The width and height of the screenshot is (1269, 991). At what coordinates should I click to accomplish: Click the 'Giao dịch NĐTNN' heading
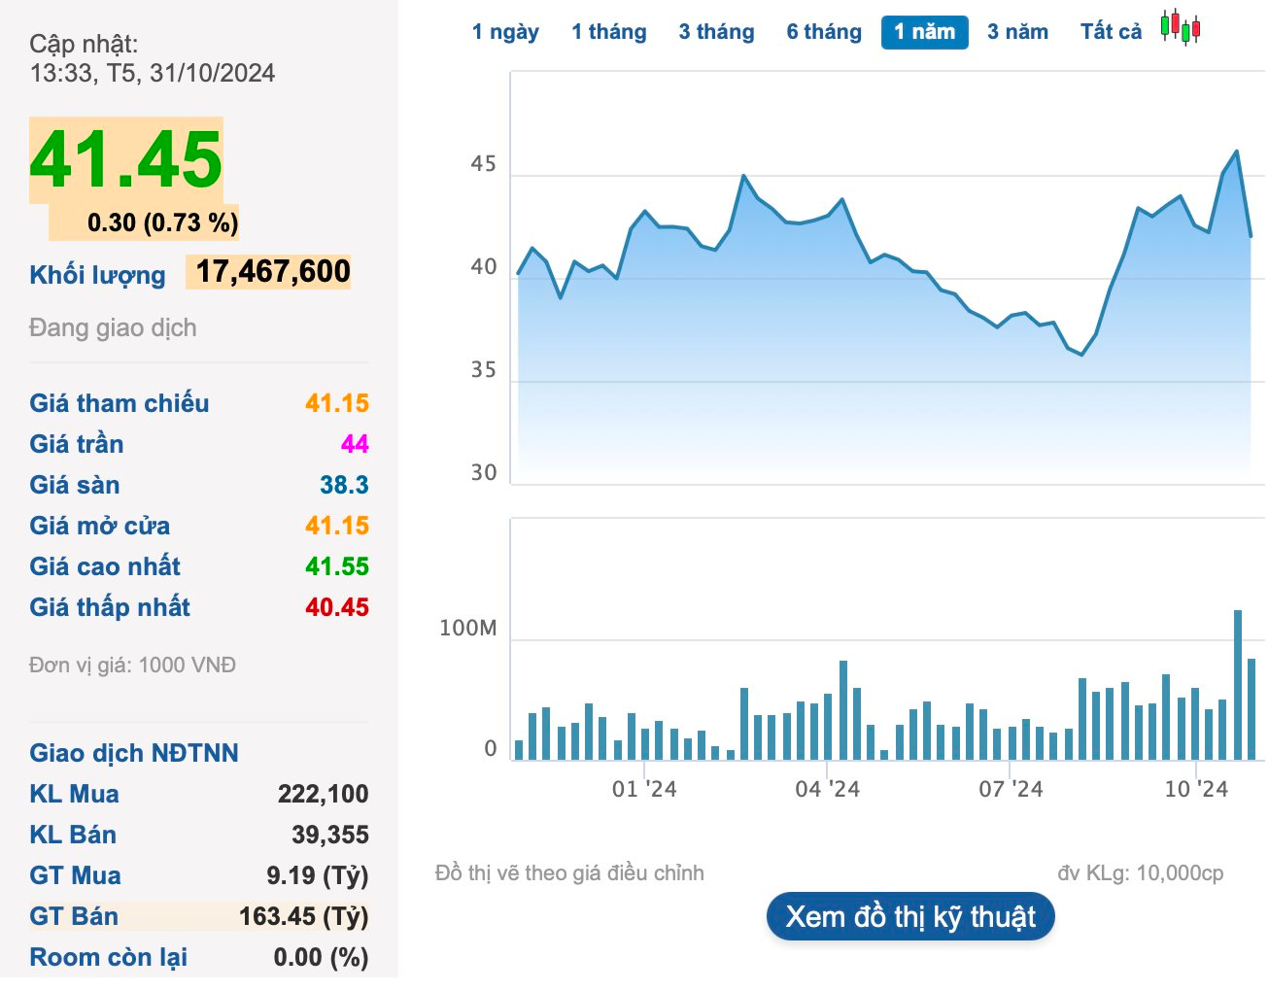click(x=134, y=753)
